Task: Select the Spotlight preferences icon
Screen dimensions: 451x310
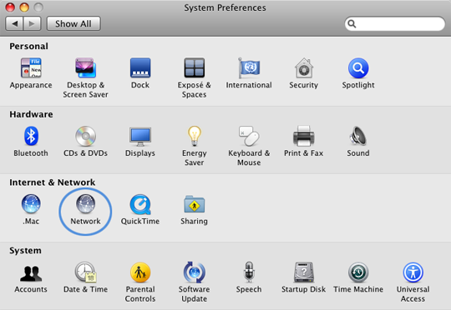Action: [x=358, y=68]
